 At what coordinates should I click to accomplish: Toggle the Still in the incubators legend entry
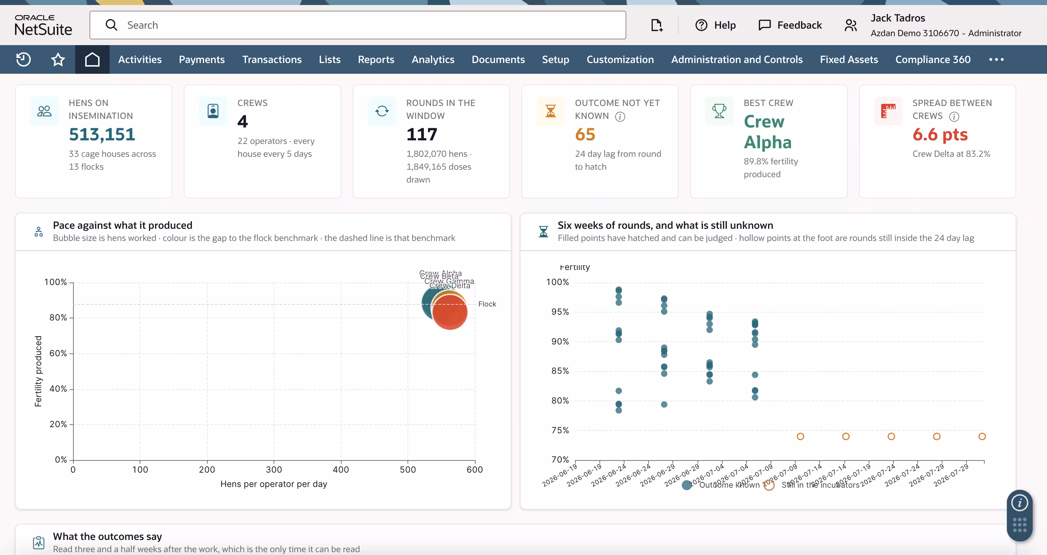(x=812, y=485)
